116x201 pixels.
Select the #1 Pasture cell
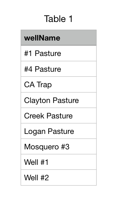tap(59, 53)
